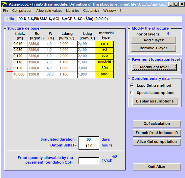Image resolution: width=185 pixels, height=178 pixels.
Task: Click the Ro cell 2350,0 in sma row
Action: (37, 44)
